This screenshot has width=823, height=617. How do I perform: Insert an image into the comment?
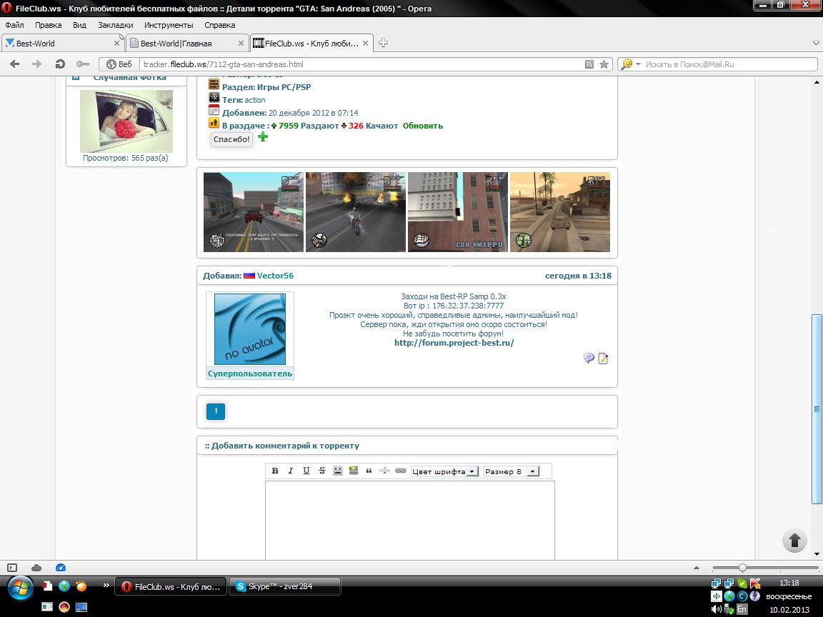(x=353, y=471)
